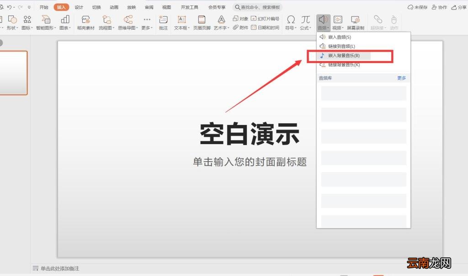Viewport: 468px width, 276px height.
Task: Click the 图表 chart icon
Action: [65, 20]
